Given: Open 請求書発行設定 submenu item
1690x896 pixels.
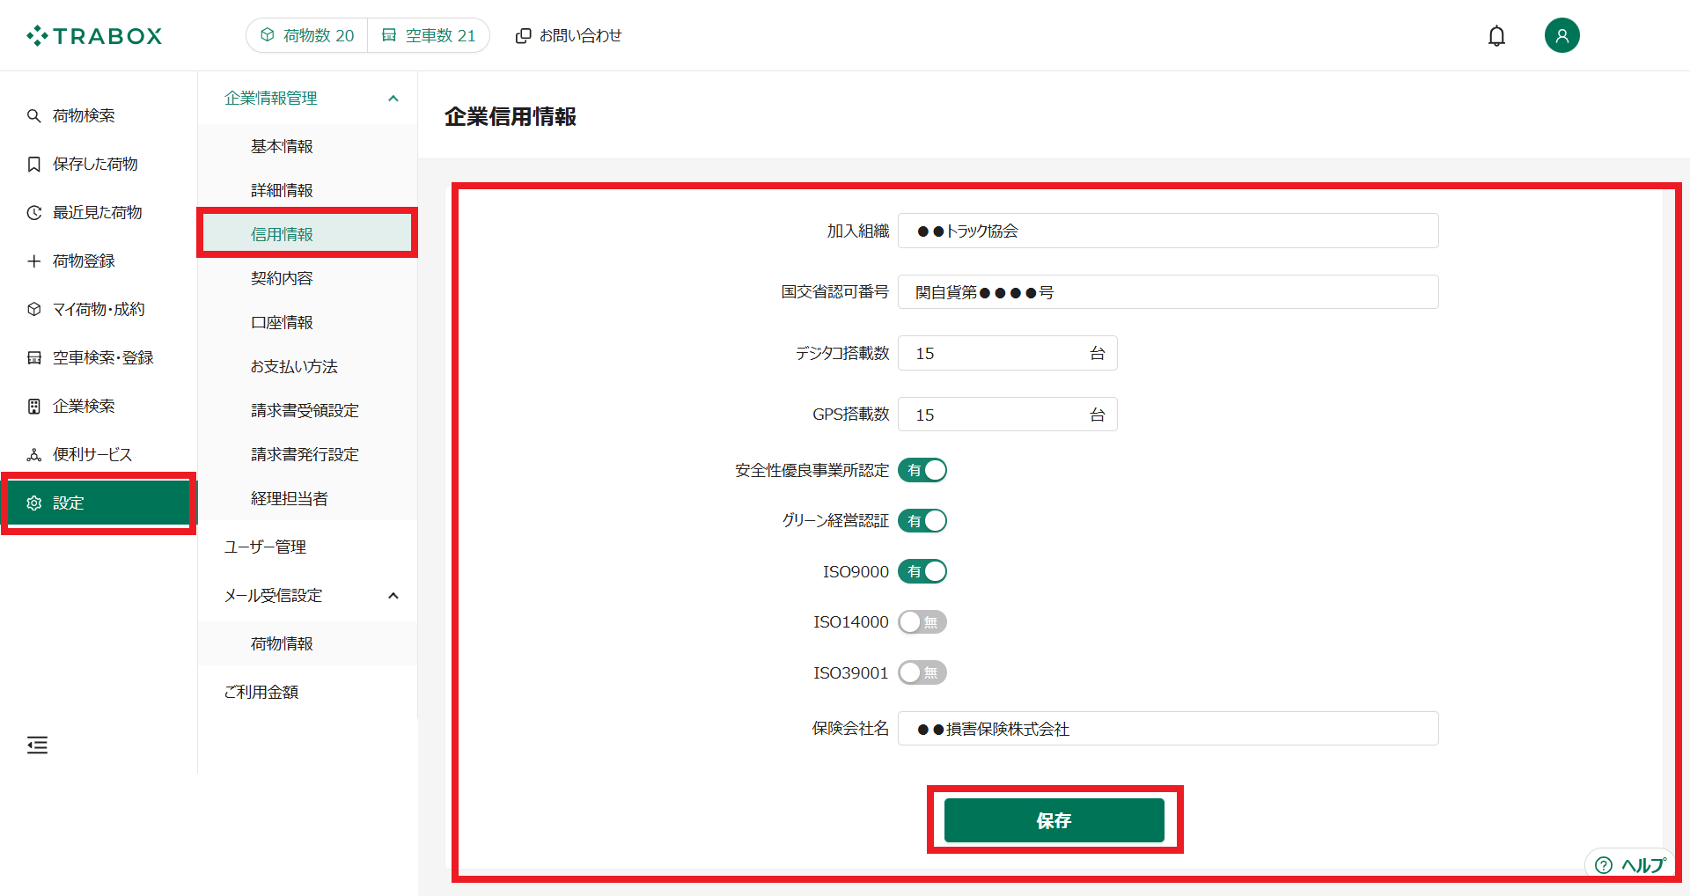Looking at the screenshot, I should point(307,454).
